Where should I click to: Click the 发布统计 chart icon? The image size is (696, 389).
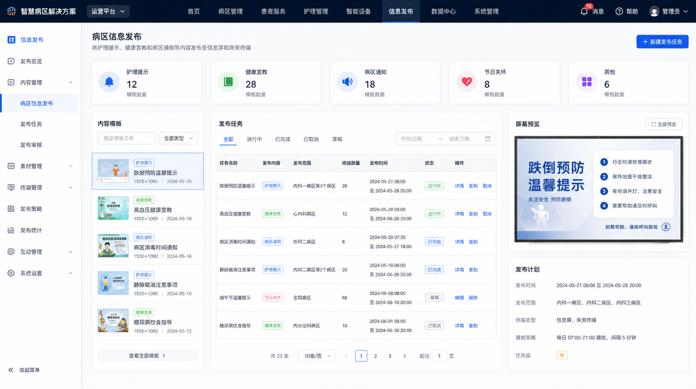11,230
